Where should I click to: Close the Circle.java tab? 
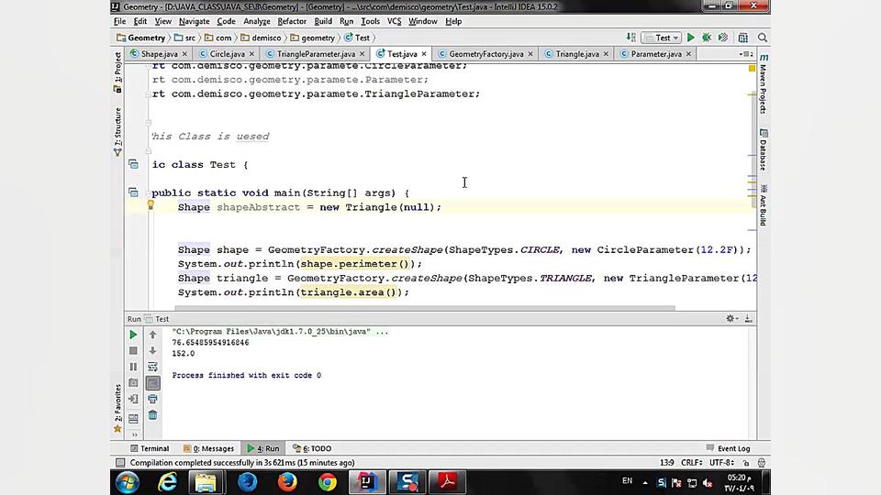click(251, 54)
